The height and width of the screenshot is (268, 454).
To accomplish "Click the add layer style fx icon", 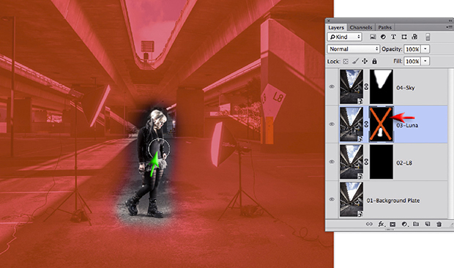I will coord(382,224).
